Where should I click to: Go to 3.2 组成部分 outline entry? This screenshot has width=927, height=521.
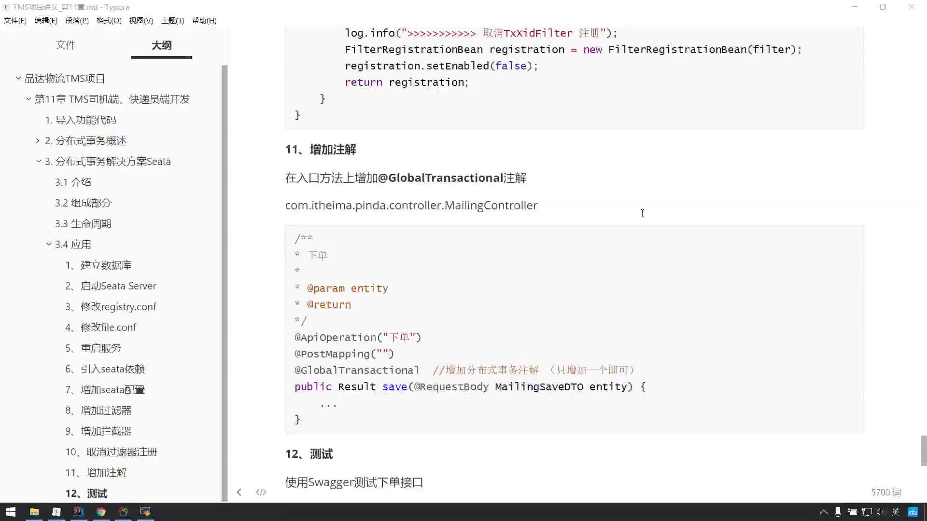pyautogui.click(x=83, y=203)
